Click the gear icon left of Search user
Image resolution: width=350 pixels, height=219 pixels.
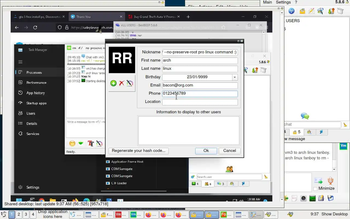tap(193, 177)
